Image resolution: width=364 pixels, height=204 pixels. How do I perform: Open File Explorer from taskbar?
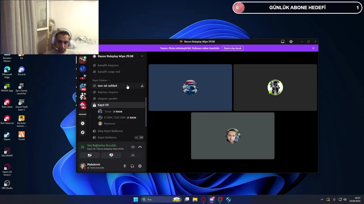click(195, 199)
